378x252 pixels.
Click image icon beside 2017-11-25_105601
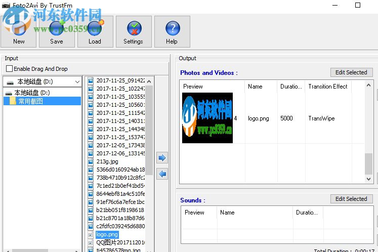click(91, 105)
